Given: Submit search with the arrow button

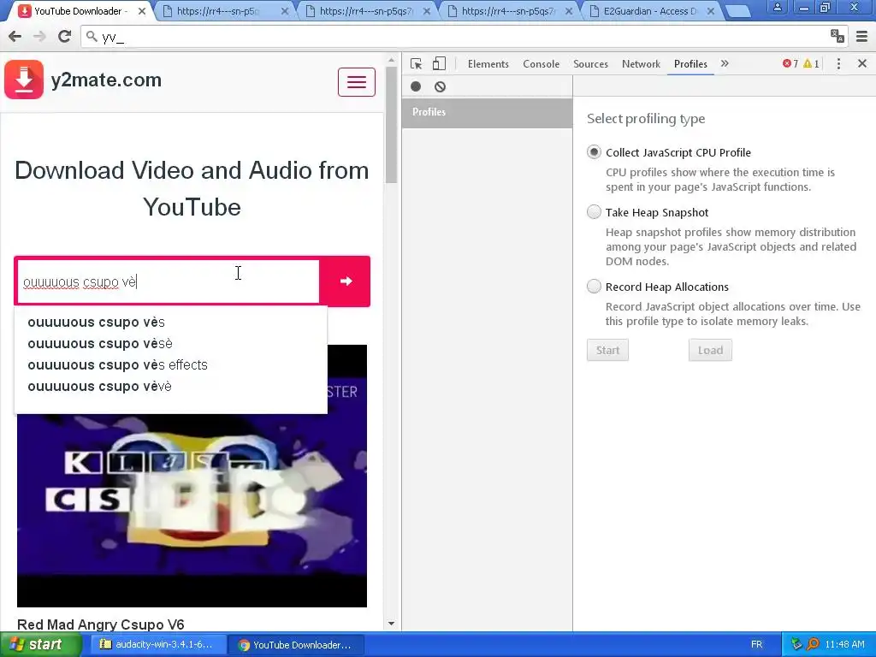Looking at the screenshot, I should click(x=346, y=281).
